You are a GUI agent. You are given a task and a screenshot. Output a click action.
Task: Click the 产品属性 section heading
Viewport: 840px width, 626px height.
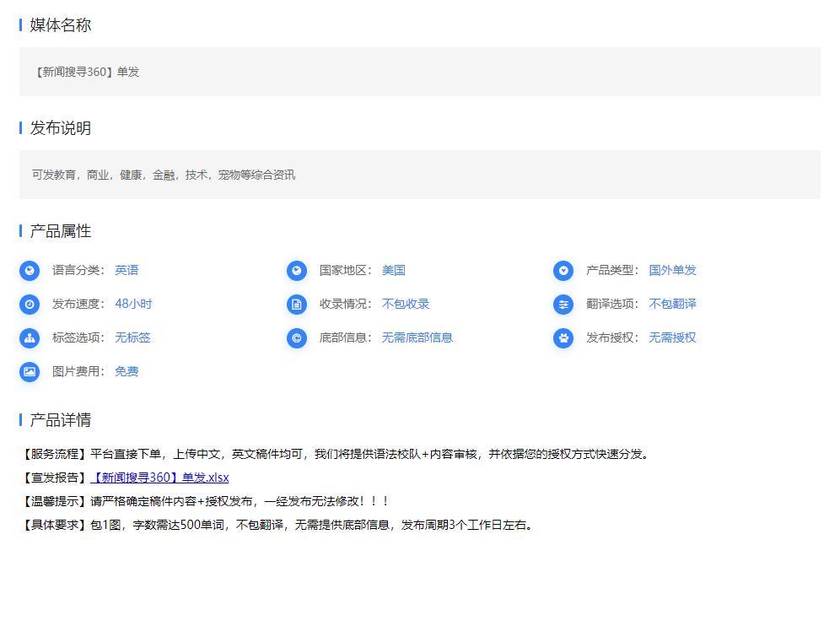pyautogui.click(x=60, y=231)
